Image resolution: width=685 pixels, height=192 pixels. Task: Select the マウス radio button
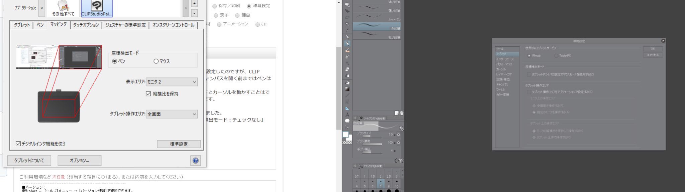coord(156,61)
